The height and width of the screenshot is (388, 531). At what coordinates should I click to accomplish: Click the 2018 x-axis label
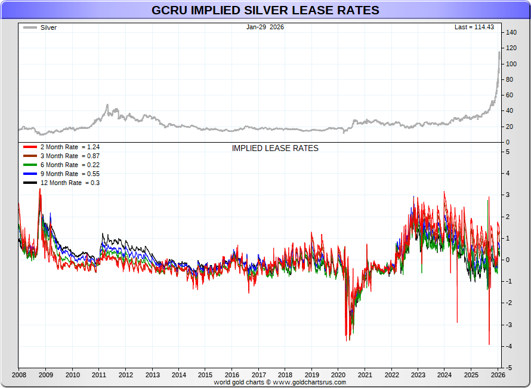pyautogui.click(x=285, y=375)
